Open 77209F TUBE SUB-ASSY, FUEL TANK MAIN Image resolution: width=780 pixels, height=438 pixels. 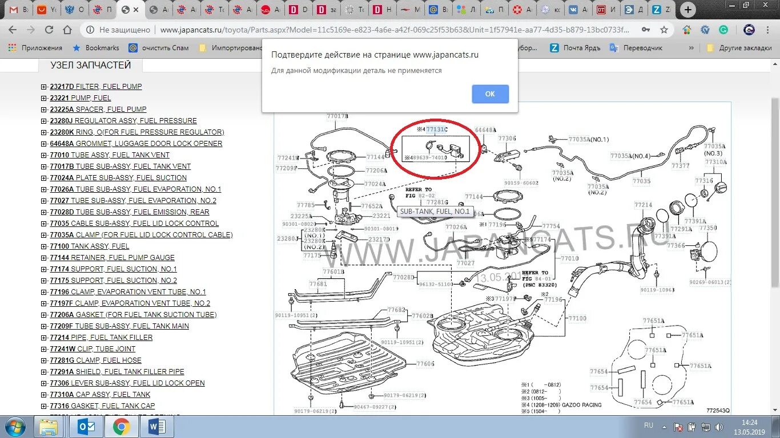[x=119, y=326]
